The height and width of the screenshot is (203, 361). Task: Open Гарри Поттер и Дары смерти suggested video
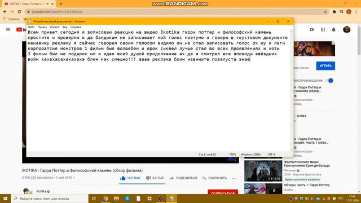point(311,141)
